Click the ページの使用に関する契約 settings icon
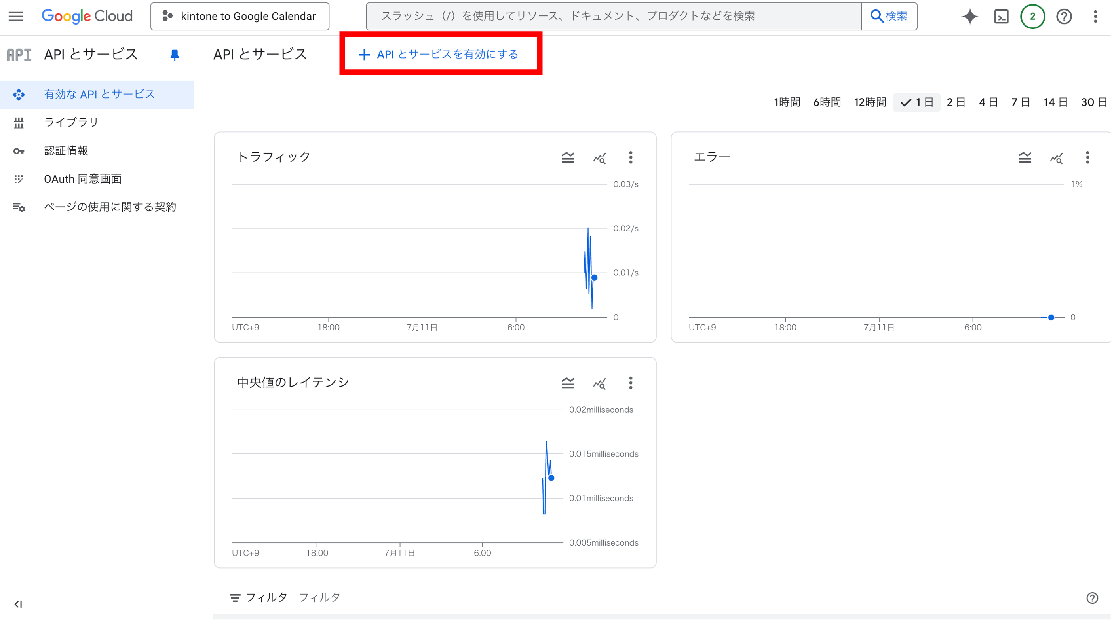This screenshot has height=620, width=1112. coord(19,208)
